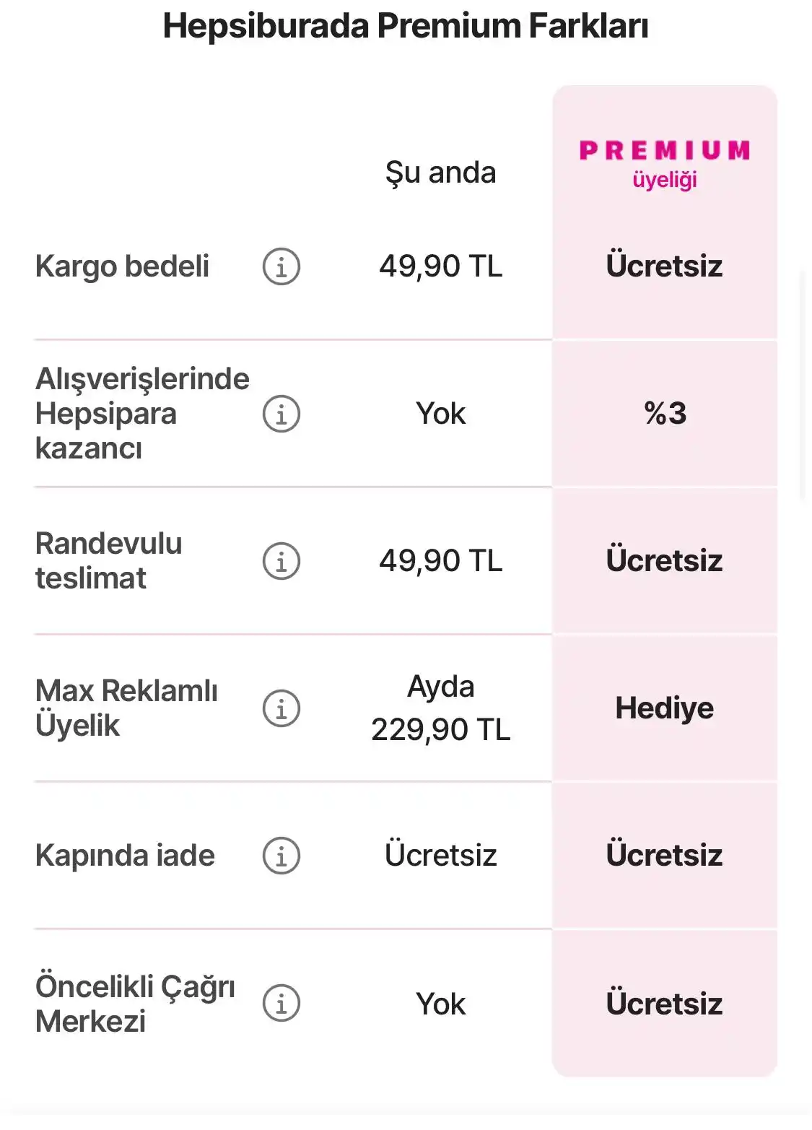Screen dimensions: 812x1130
Task: Tap Yok value in Öncelikli Çağrı Merkezi row
Action: click(x=440, y=1004)
